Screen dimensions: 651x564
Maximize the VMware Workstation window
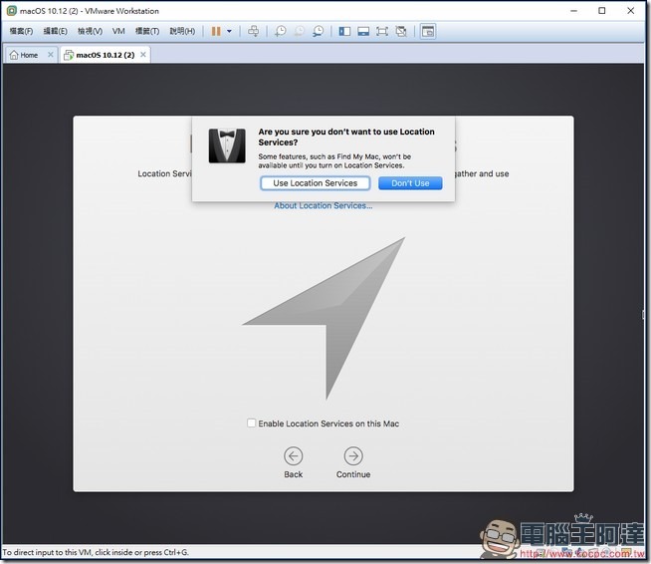click(x=601, y=11)
